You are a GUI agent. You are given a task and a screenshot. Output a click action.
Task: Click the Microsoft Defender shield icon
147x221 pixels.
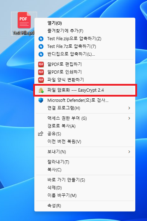coord(41,100)
